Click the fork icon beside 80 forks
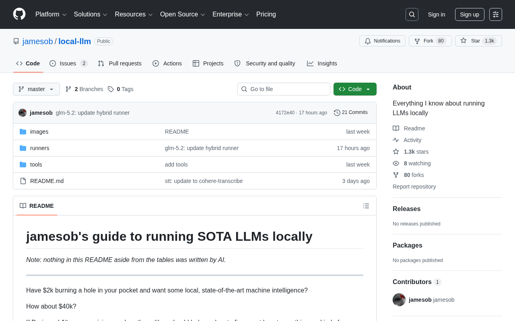Viewport: 515px width, 321px height. click(x=396, y=175)
